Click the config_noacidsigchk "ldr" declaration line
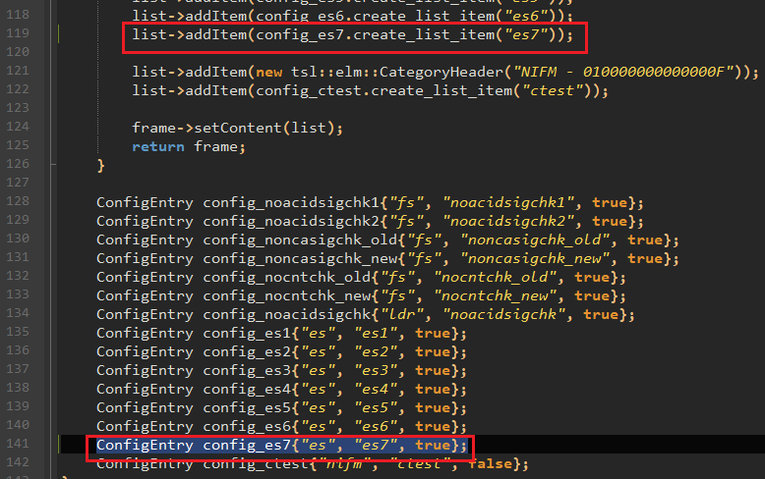This screenshot has height=479, width=765. pos(366,314)
